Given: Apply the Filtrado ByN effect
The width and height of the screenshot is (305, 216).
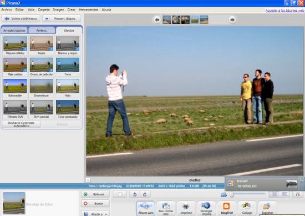Looking at the screenshot, I should pyautogui.click(x=15, y=107).
